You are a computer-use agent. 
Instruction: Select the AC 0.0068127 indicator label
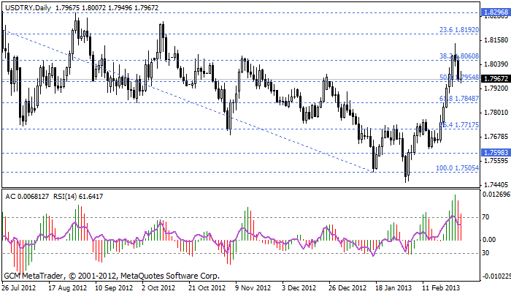coord(27,197)
